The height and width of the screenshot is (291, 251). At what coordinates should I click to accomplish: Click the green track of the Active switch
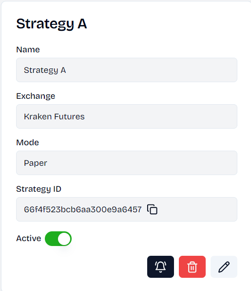tap(52, 239)
